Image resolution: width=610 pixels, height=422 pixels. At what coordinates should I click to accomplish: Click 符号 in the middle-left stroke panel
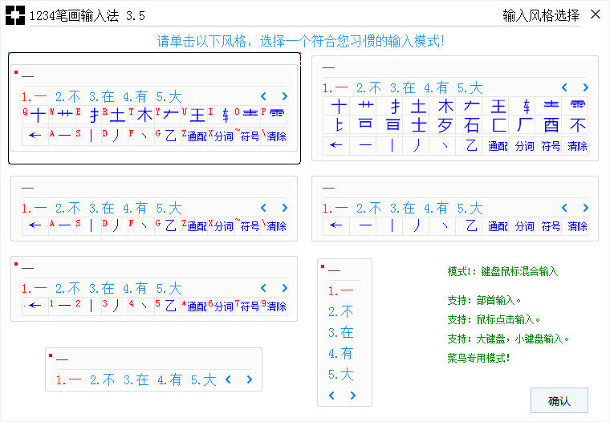[x=250, y=226]
